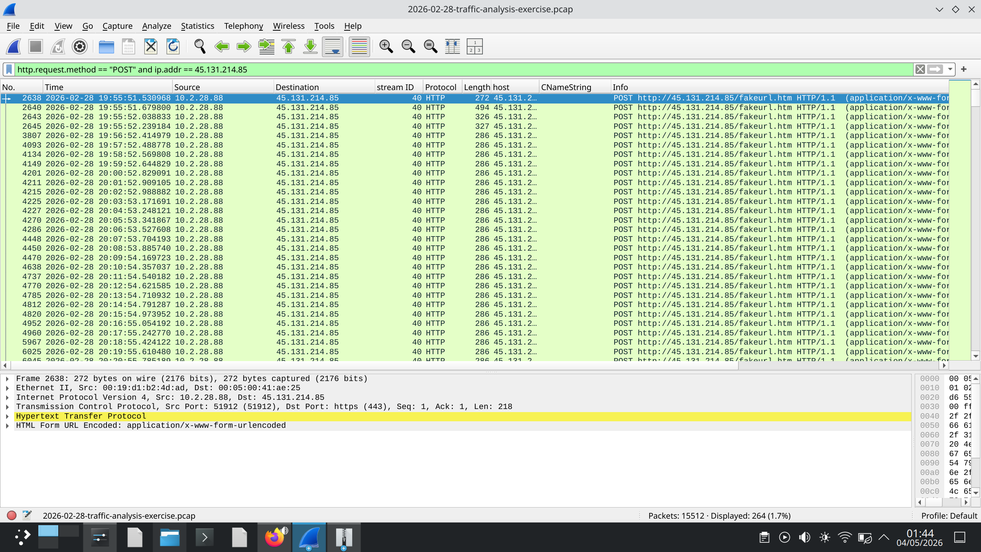Click Profile: Default in status bar

pos(949,516)
